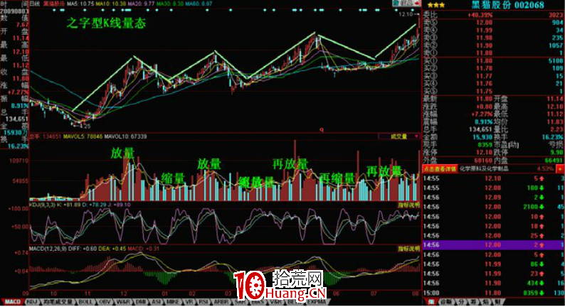
Task: Select the W&R indicator tab
Action: point(123,301)
